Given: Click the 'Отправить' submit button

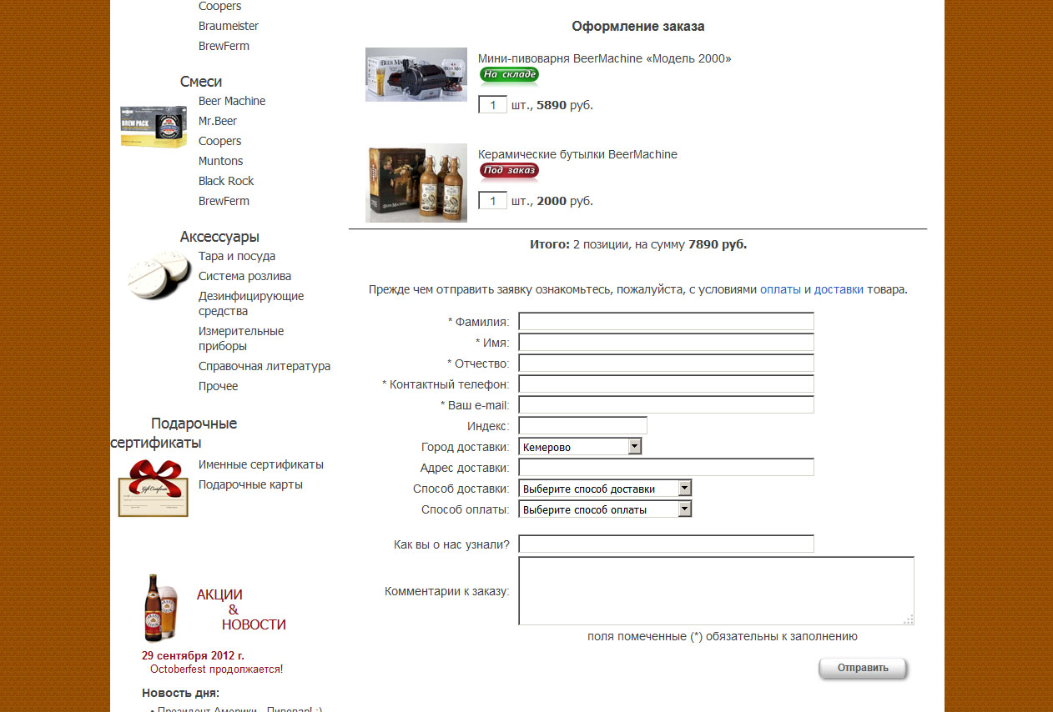Looking at the screenshot, I should tap(863, 669).
